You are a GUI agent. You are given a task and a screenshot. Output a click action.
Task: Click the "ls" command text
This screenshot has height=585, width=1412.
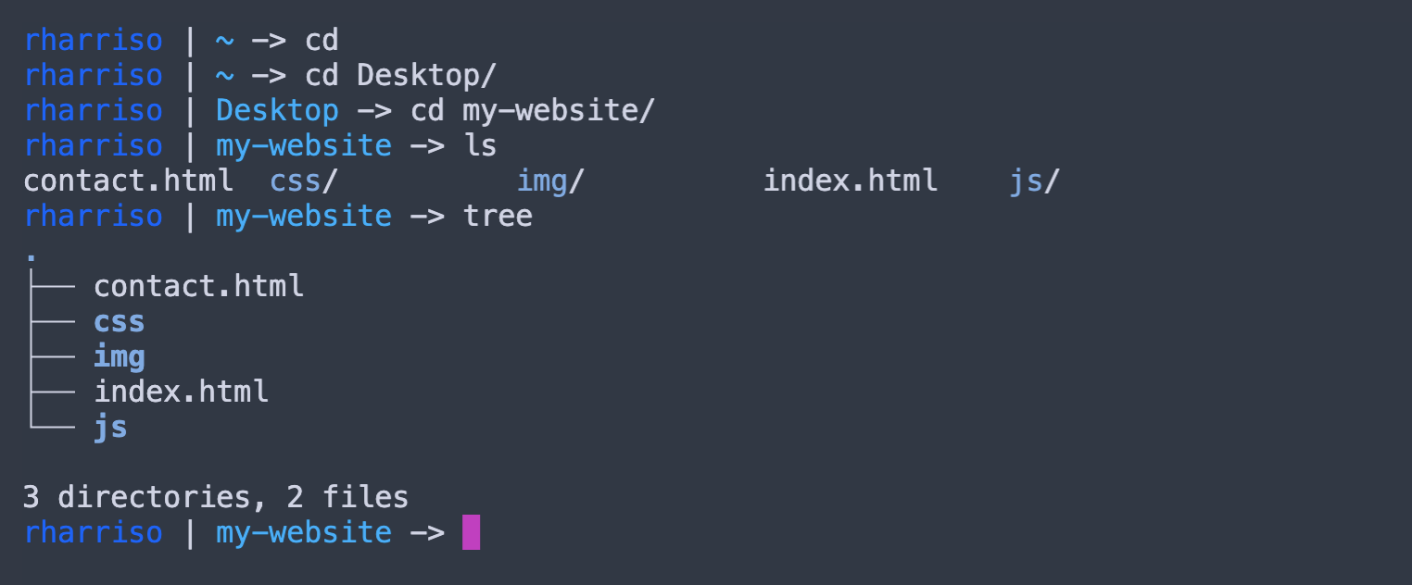[x=480, y=145]
